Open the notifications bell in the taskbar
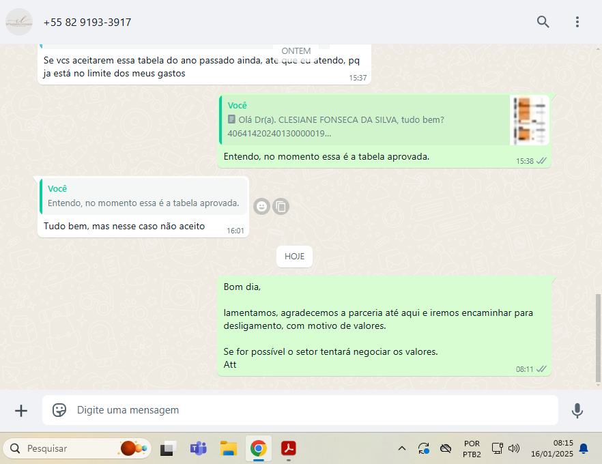The image size is (602, 464). pyautogui.click(x=584, y=448)
